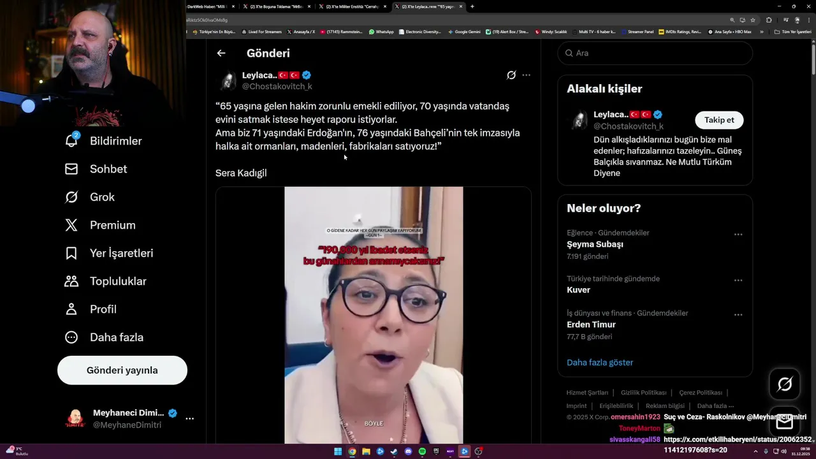Open the Hizmet Şartları footer link

tap(587, 393)
